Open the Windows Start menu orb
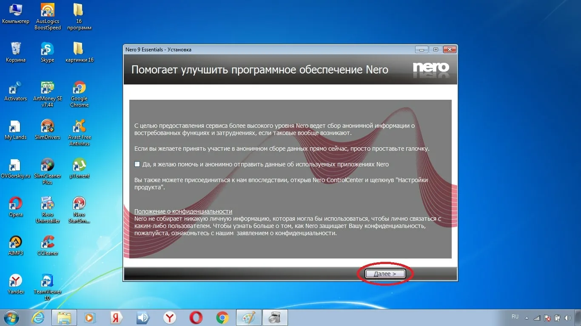Screen dimensions: 581x326 tap(11, 318)
